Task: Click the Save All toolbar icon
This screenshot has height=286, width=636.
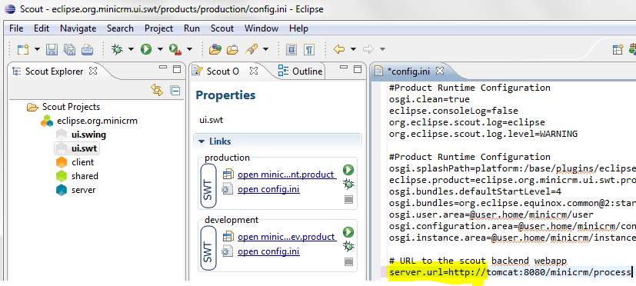Action: [69, 49]
